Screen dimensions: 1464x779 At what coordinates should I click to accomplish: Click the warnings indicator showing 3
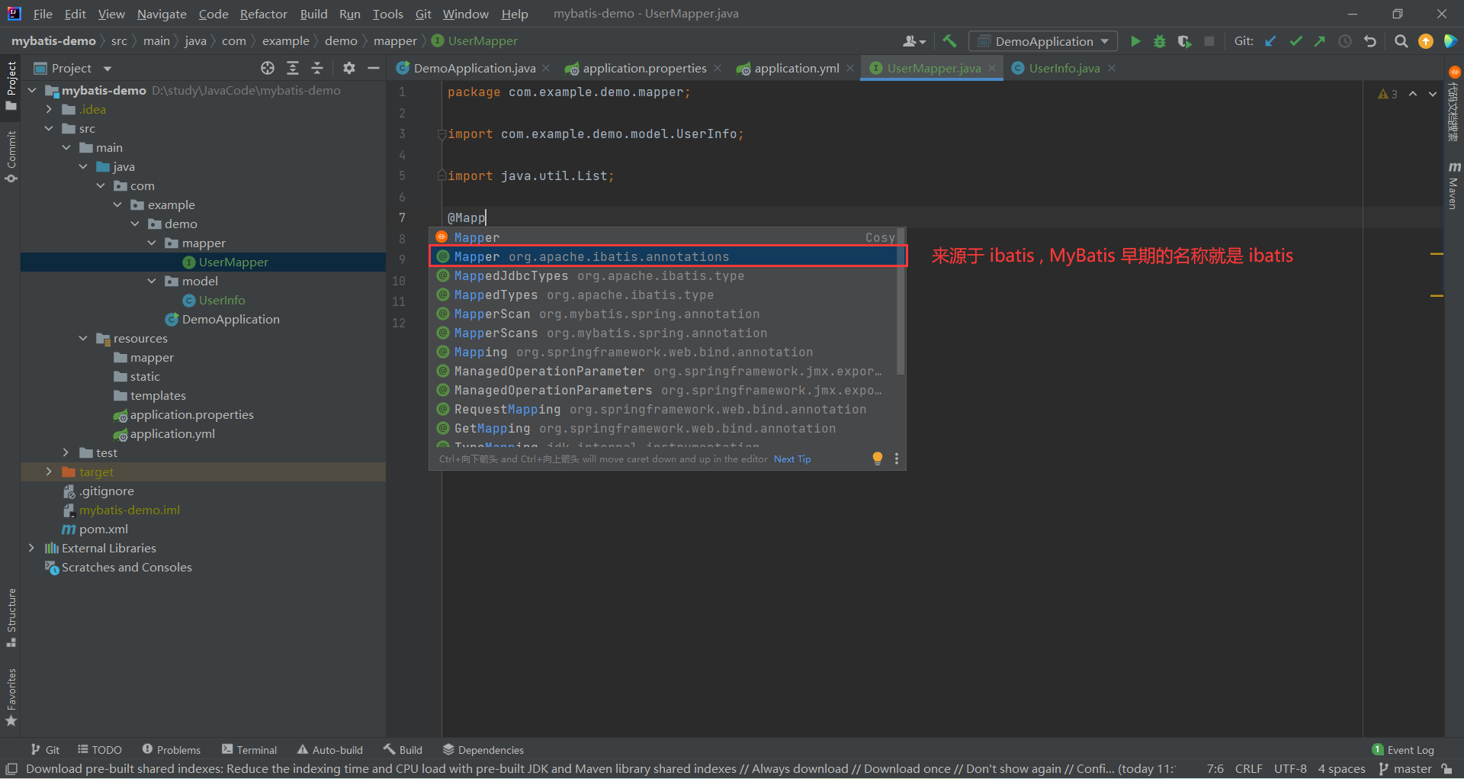click(x=1388, y=94)
